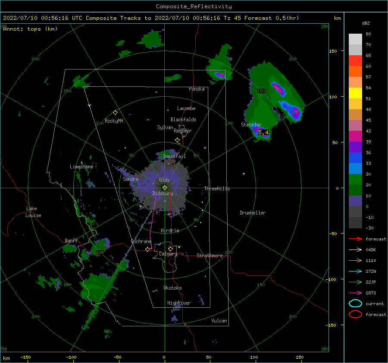The image size is (388, 363).
Task: Click the Limestone label
Action: 81,167
